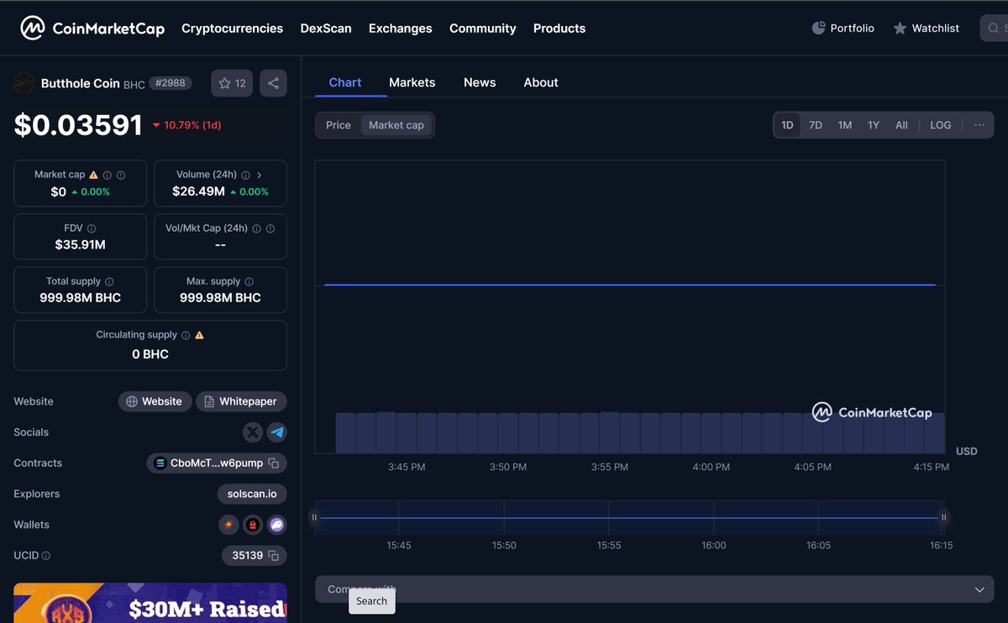Switch to the Markets tab

412,82
